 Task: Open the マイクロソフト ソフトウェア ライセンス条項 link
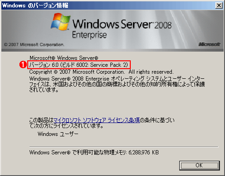[97, 120]
